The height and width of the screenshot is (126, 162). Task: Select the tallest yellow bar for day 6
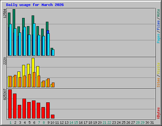(33, 65)
